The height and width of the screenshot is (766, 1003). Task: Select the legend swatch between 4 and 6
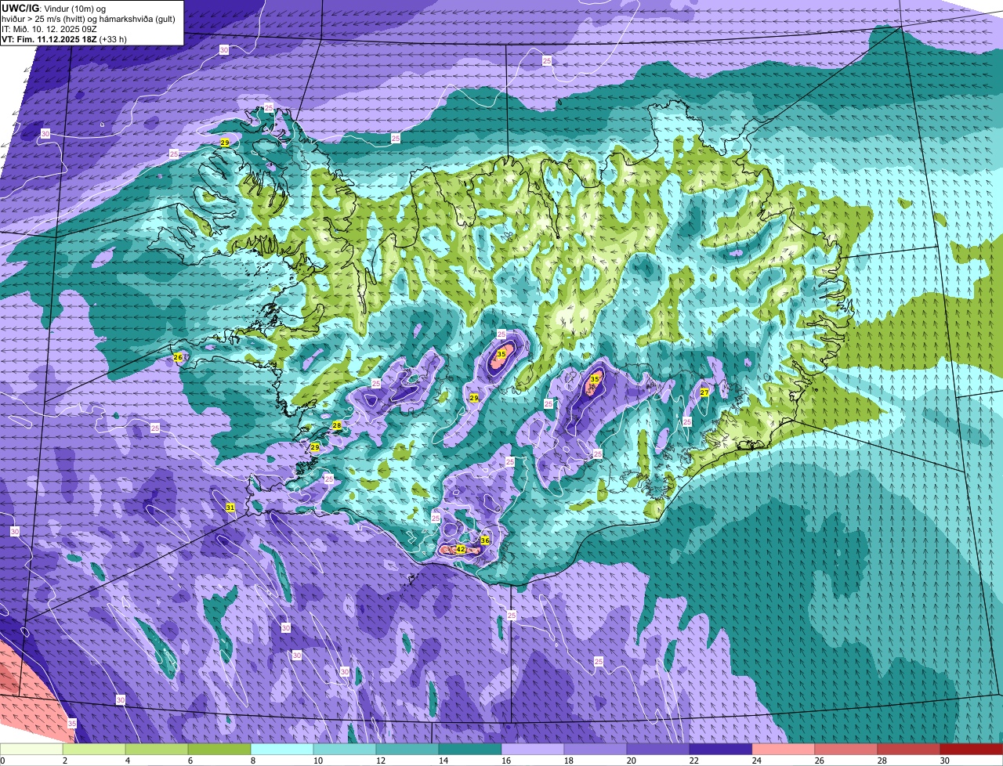coord(157,750)
